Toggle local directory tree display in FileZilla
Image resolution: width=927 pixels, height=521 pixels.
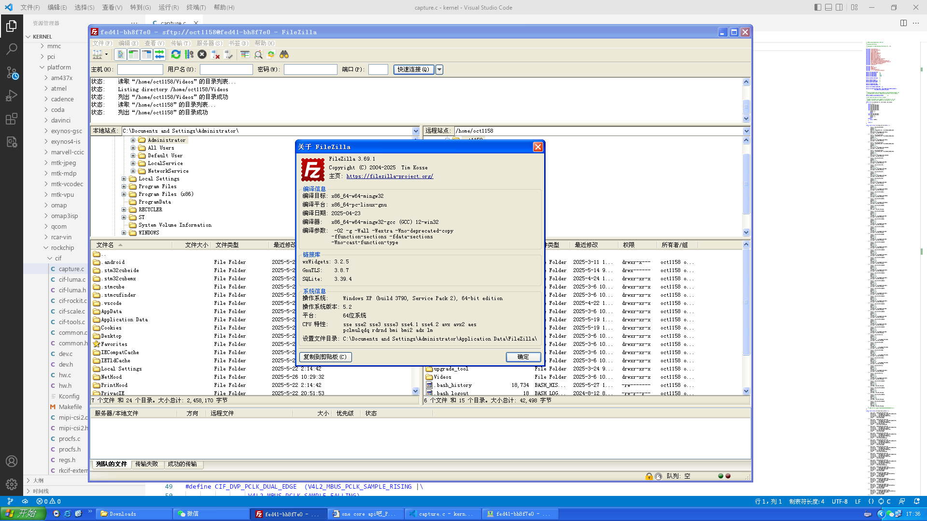[134, 55]
